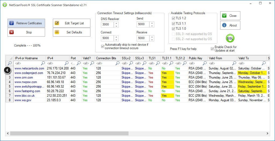The height and width of the screenshot is (141, 275).
Task: Decrease Connect timeout with down arrow
Action: tap(116, 40)
